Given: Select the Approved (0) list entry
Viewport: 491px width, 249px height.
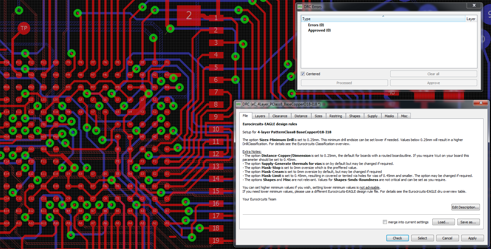Looking at the screenshot, I should tap(319, 30).
